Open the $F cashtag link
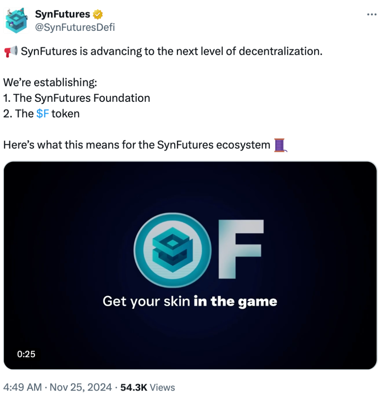This screenshot has width=384, height=404. pyautogui.click(x=42, y=114)
